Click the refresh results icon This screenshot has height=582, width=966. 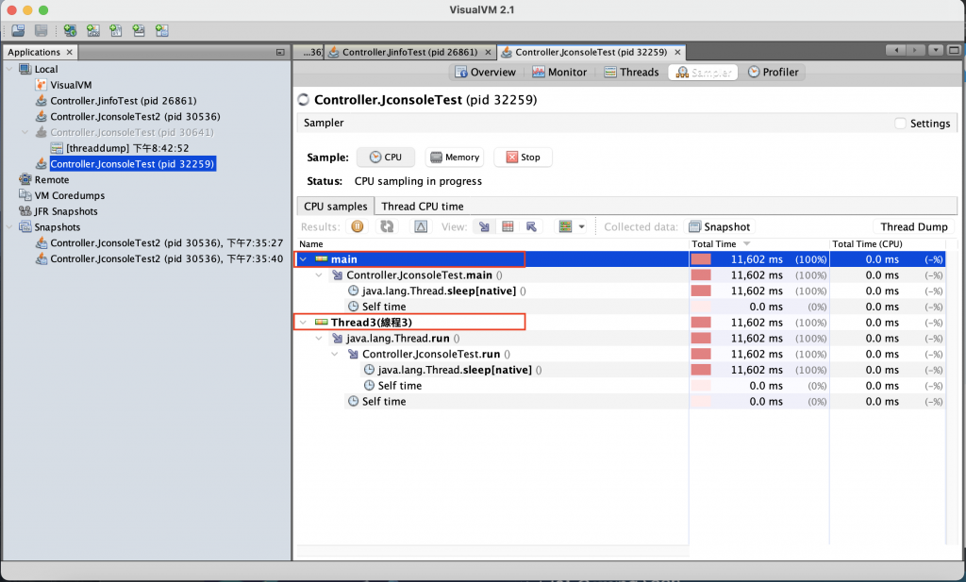click(x=387, y=226)
